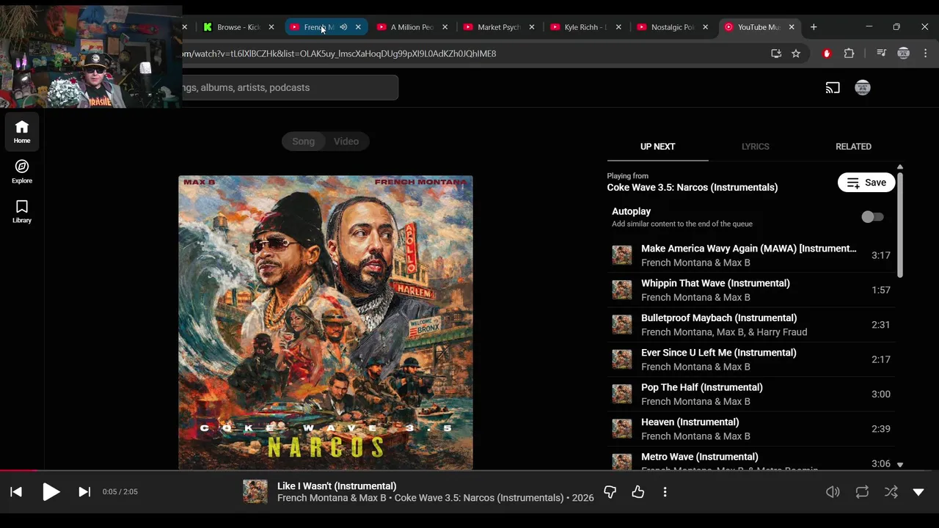Play Ever Since U Left Me (Instrumental)

(x=750, y=359)
